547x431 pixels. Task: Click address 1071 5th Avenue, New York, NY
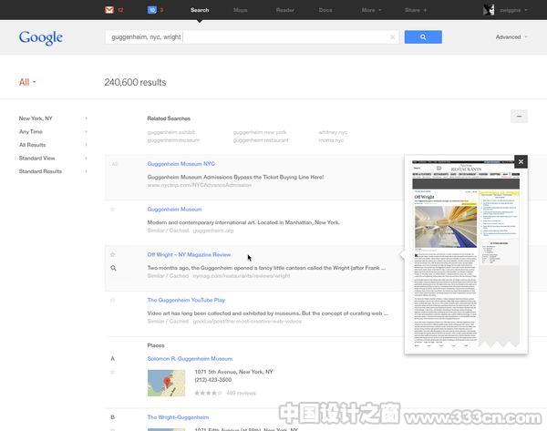(233, 372)
